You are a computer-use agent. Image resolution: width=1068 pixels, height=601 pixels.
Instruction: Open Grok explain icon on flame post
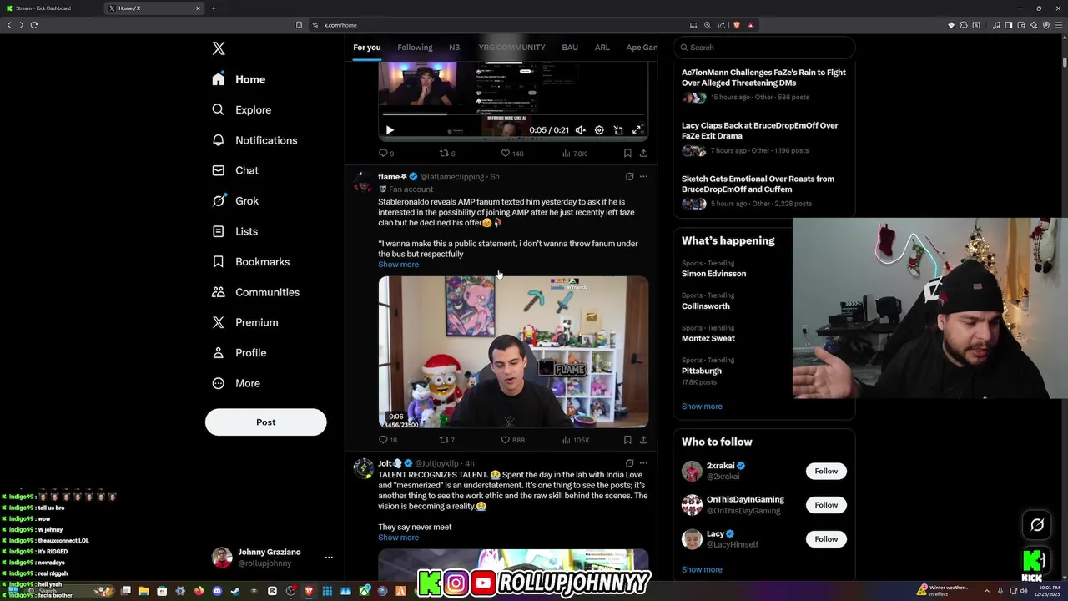pyautogui.click(x=629, y=177)
